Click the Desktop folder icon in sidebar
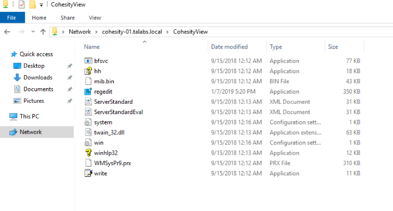Viewport: 393px width, 211px height. tap(17, 66)
